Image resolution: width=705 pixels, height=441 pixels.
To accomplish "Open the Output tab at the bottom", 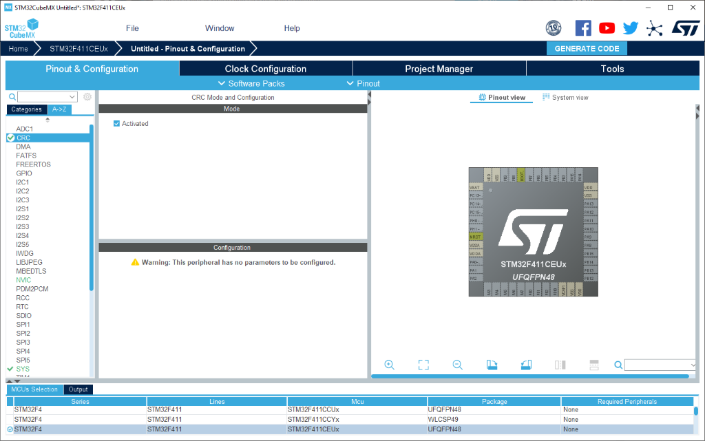I will [78, 389].
